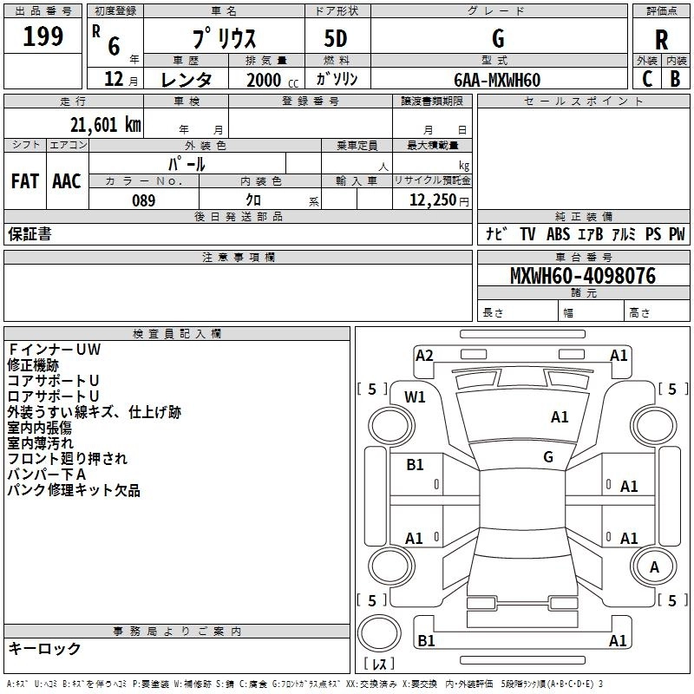Select the interior grade B

pyautogui.click(x=675, y=79)
